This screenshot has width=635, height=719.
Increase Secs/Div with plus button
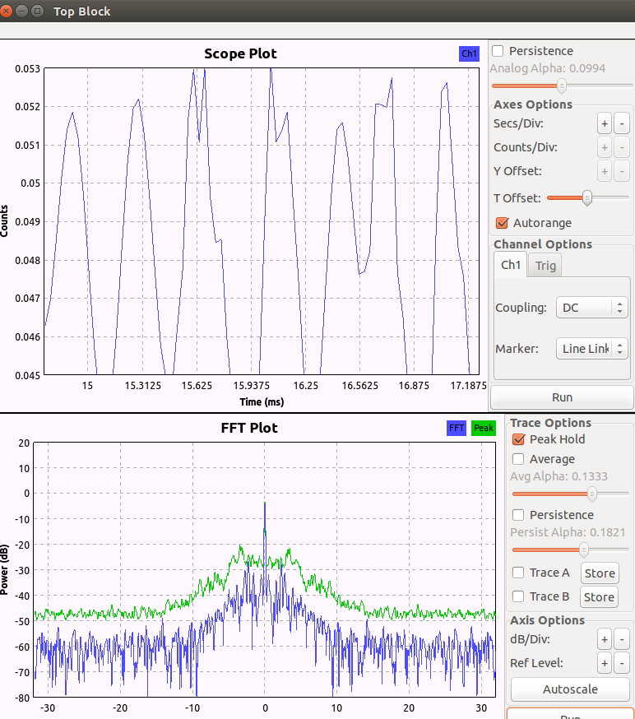(x=605, y=123)
